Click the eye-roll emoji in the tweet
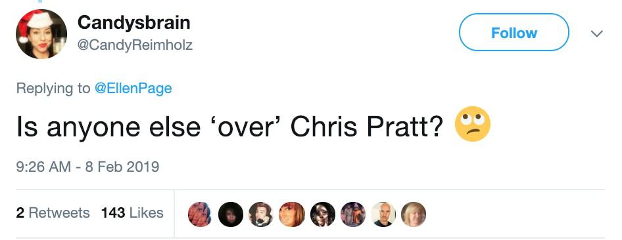The image size is (622, 240). (x=472, y=124)
